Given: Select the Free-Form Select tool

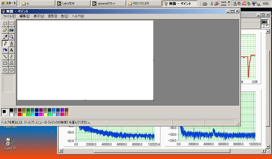Looking at the screenshot, I should click(x=5, y=24).
